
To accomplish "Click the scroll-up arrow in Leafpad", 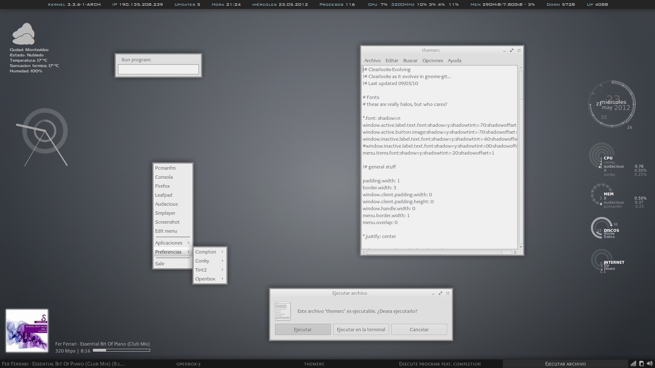I will (x=521, y=67).
